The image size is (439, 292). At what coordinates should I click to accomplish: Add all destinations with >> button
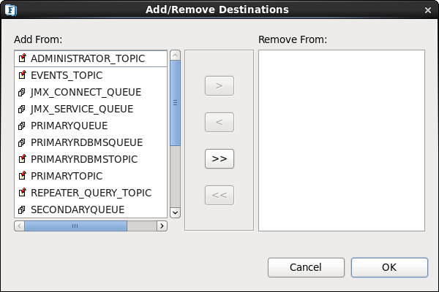tap(219, 158)
